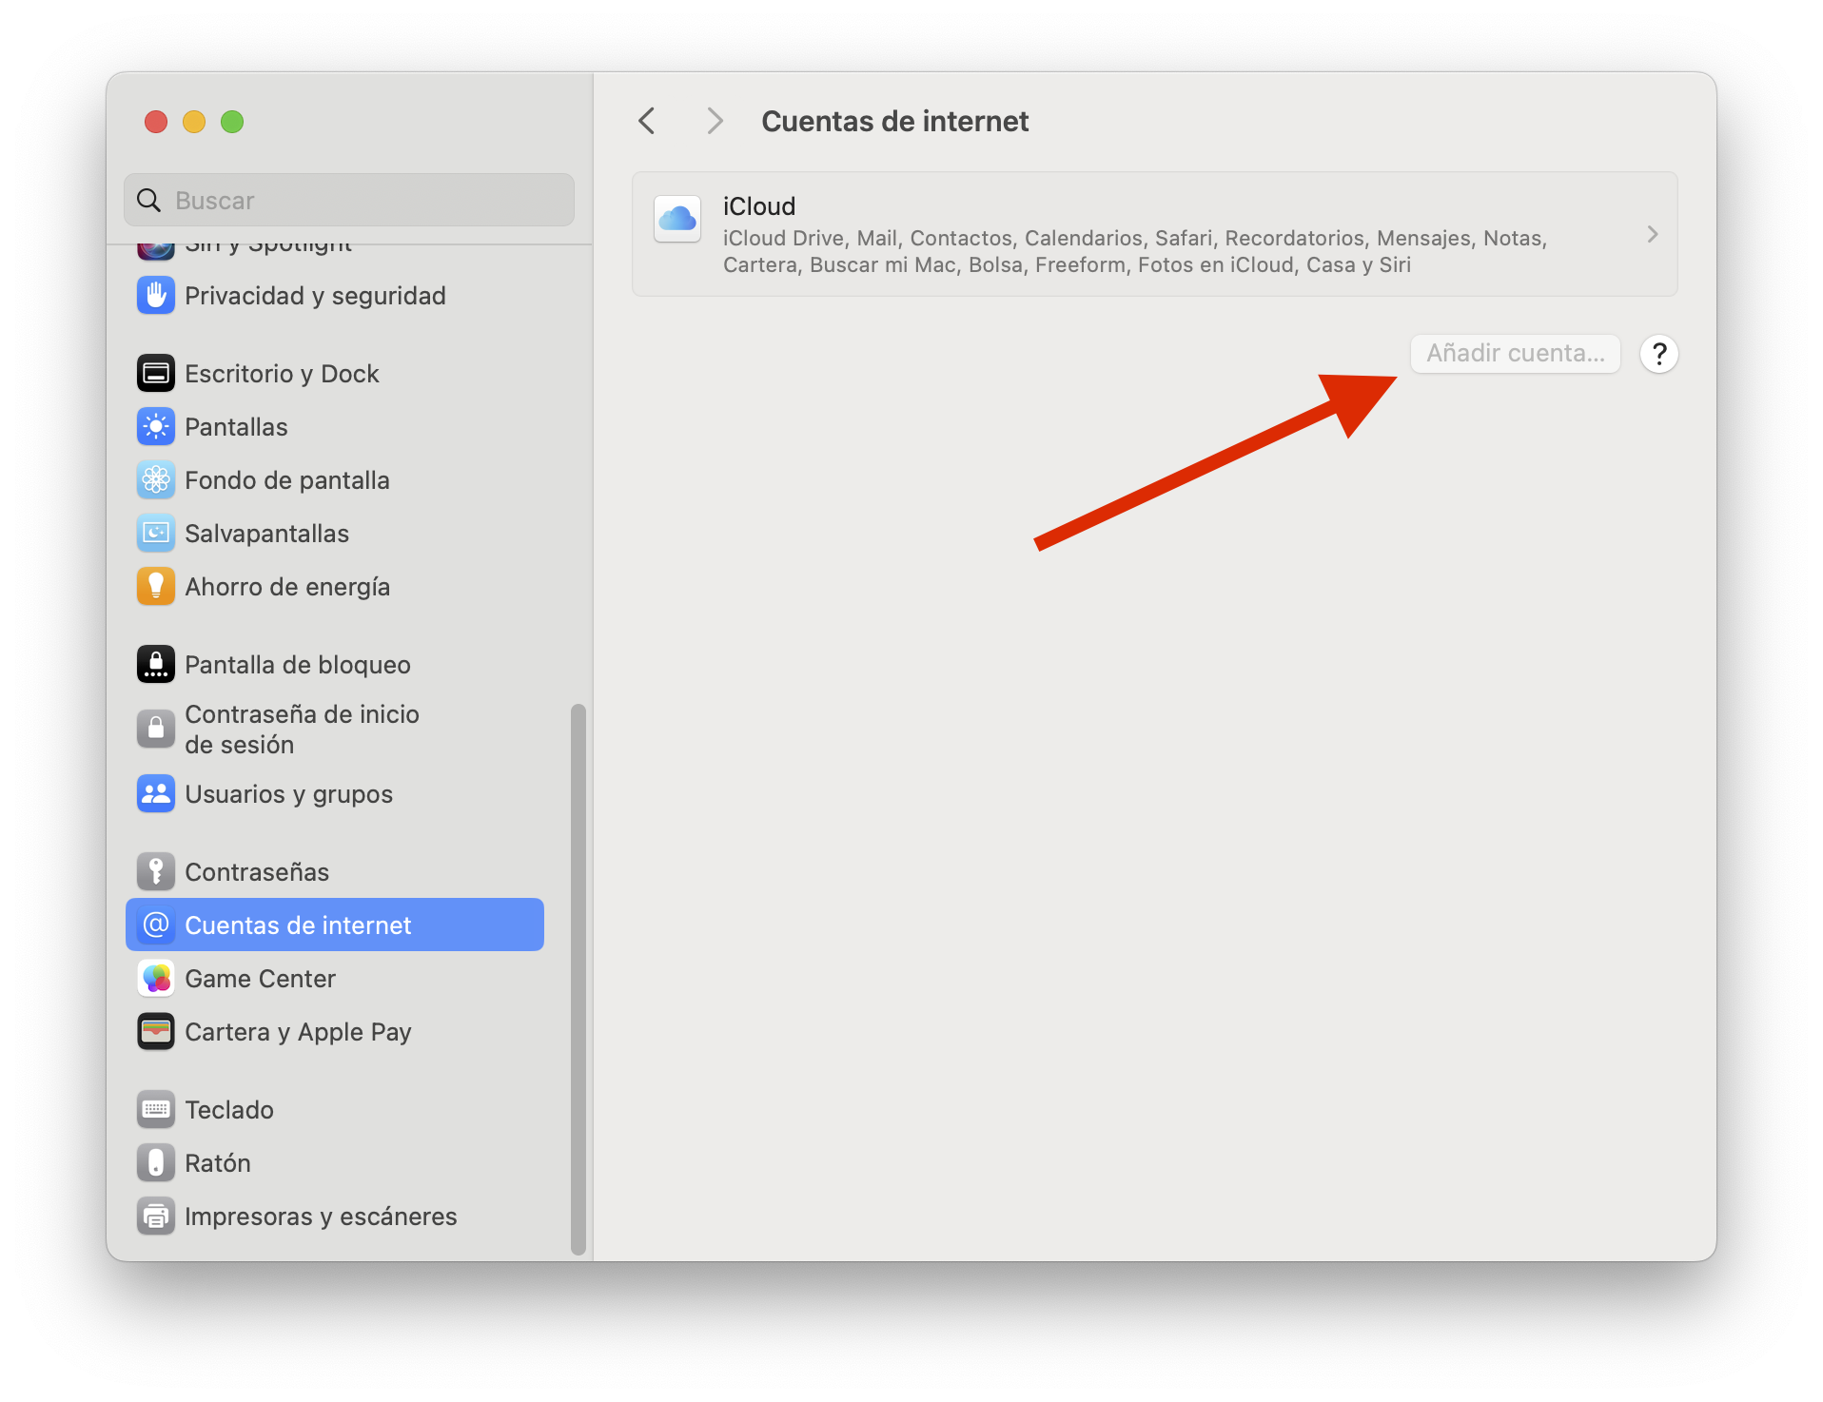Screen dimensions: 1823x1402
Task: Click the Escritorio y Dock icon
Action: pos(156,374)
